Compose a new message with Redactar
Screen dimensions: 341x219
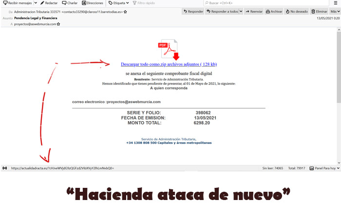pos(48,3)
